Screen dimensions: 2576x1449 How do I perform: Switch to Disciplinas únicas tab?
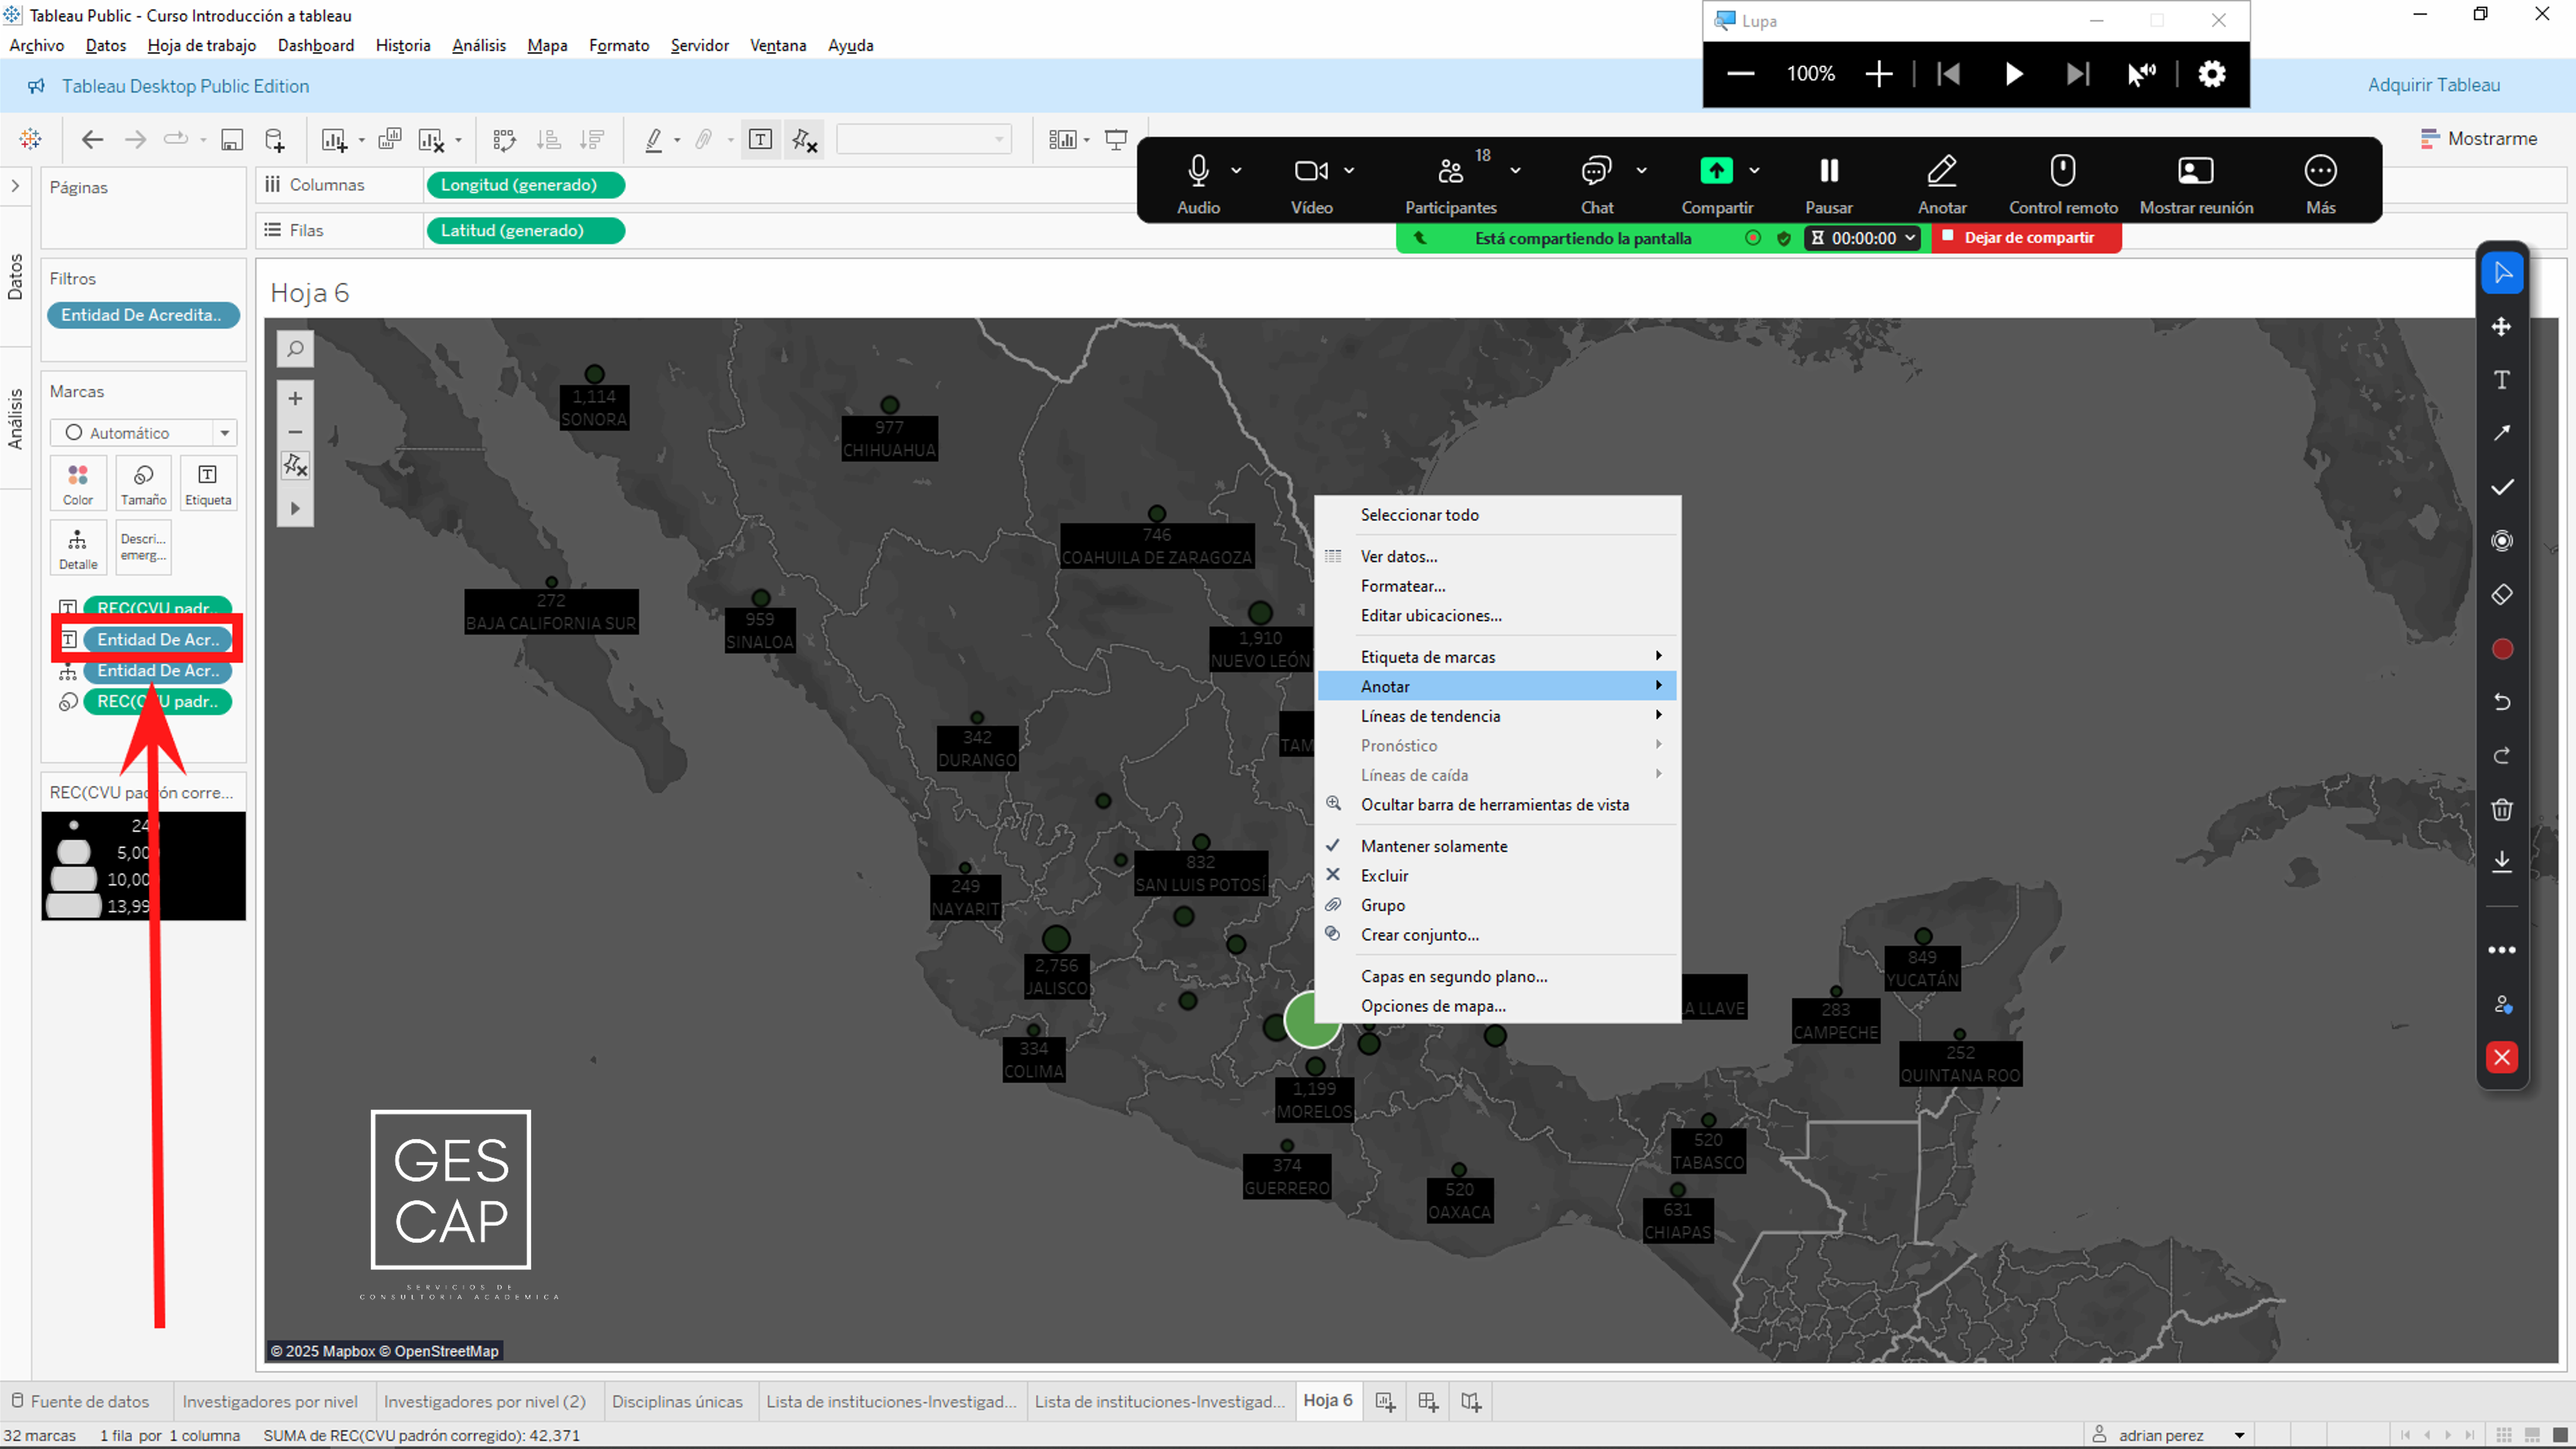(677, 1401)
